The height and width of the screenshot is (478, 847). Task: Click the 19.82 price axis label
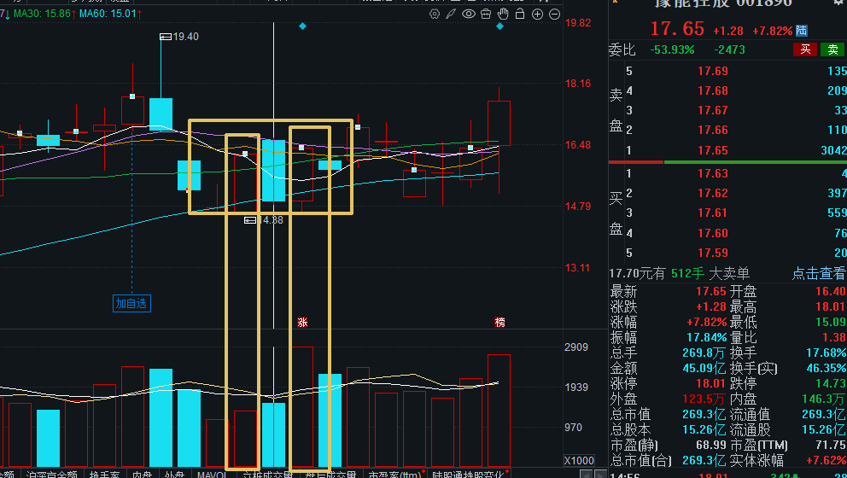click(578, 23)
